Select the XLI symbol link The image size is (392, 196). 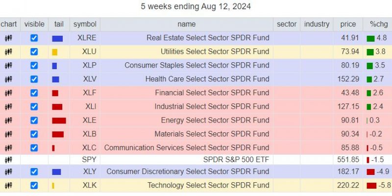point(91,107)
